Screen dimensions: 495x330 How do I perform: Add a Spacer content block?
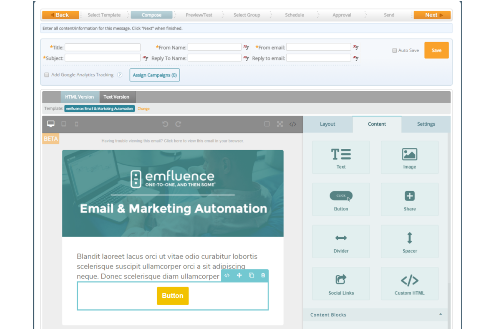tap(409, 241)
